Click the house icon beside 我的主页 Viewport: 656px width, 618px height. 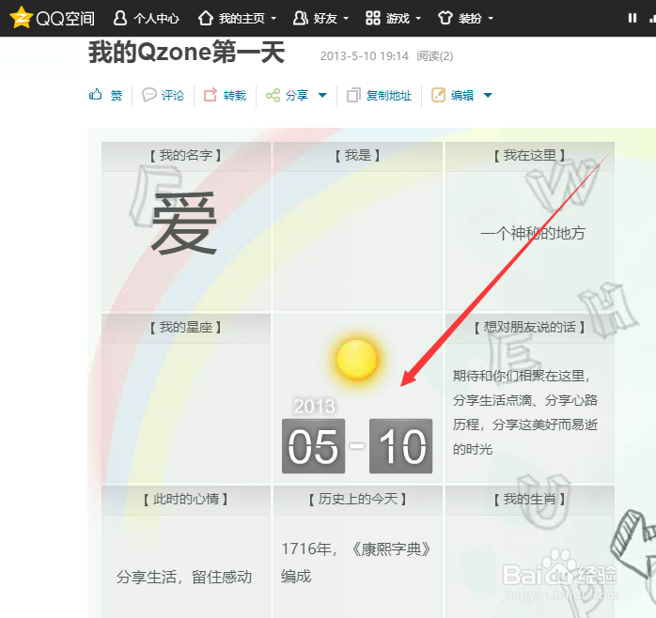coord(206,18)
